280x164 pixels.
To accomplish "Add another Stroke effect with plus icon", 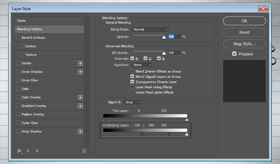I will [x=80, y=63].
